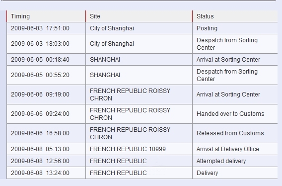This screenshot has height=186, width=282.
Task: Click the Released from Customs status
Action: [x=235, y=133]
